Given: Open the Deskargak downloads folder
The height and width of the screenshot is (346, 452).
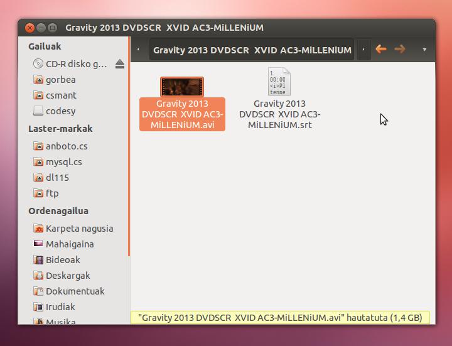Looking at the screenshot, I should pos(68,276).
